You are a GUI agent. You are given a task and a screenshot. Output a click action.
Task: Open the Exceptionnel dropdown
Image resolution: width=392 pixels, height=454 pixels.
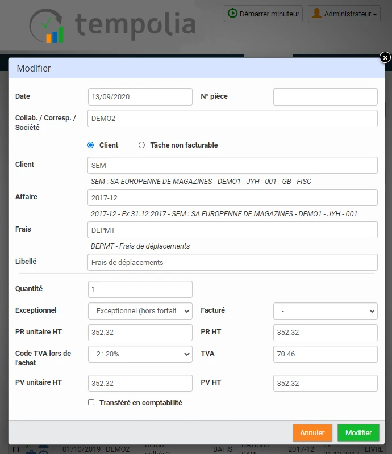point(140,311)
